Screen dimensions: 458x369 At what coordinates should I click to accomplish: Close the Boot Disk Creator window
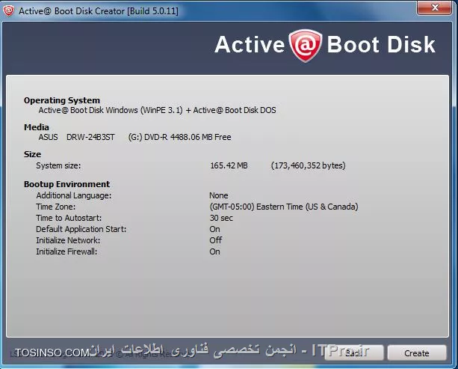(x=435, y=7)
